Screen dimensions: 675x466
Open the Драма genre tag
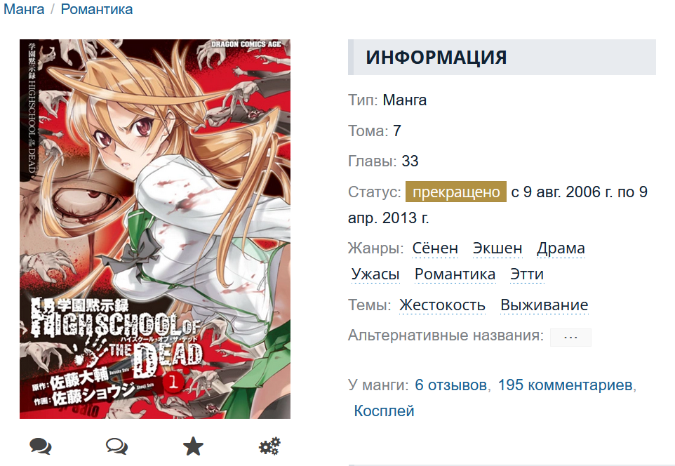click(x=561, y=248)
